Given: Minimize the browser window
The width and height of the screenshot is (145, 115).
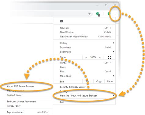Looking at the screenshot, I should coord(98,5).
